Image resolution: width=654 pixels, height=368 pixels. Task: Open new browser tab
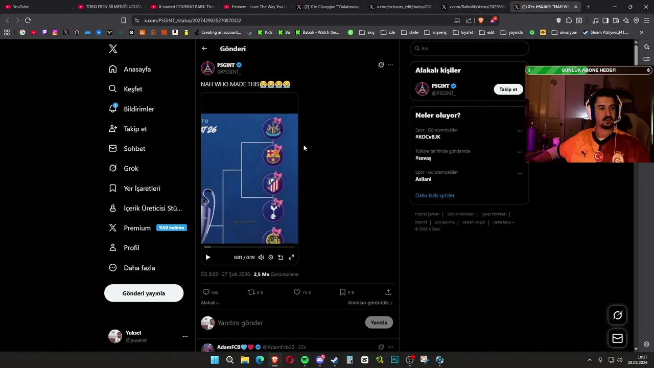point(588,7)
